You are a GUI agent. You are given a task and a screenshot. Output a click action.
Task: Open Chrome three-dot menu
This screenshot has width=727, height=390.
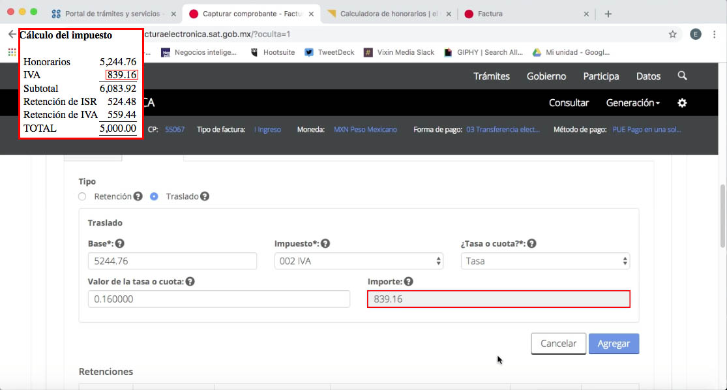click(715, 34)
